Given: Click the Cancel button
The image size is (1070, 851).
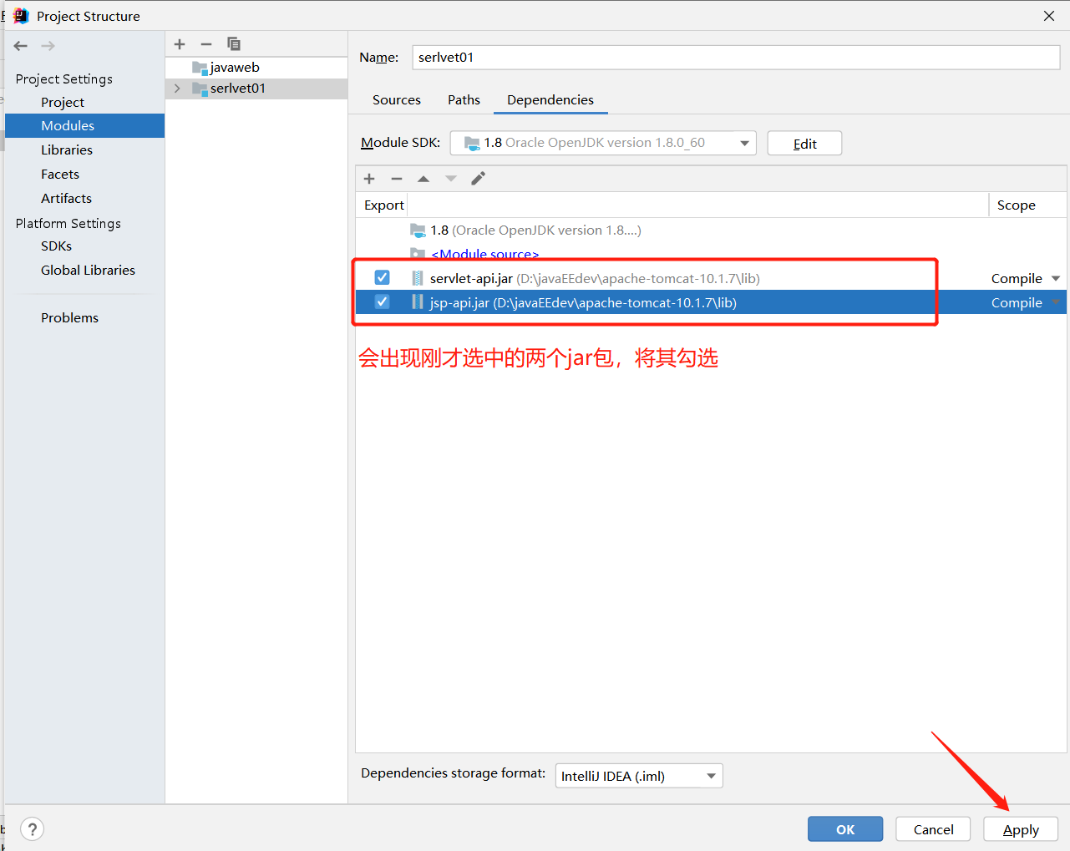Looking at the screenshot, I should pos(933,829).
